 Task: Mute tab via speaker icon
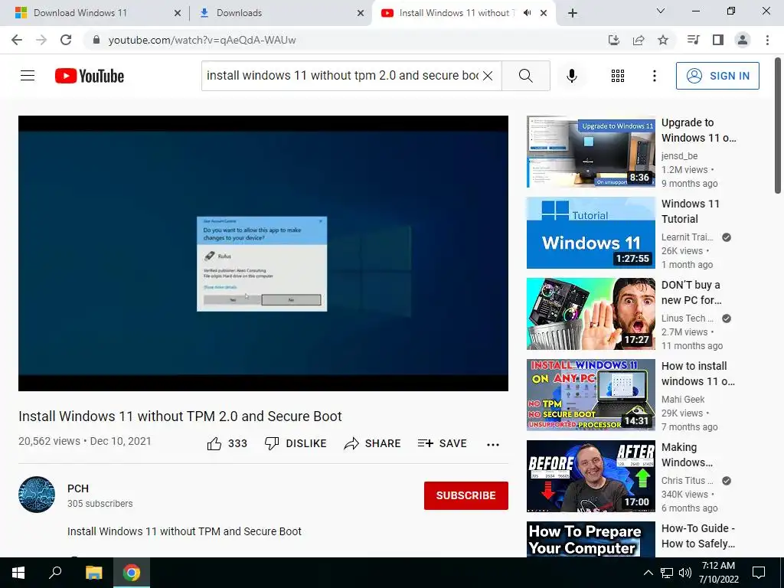pos(527,13)
